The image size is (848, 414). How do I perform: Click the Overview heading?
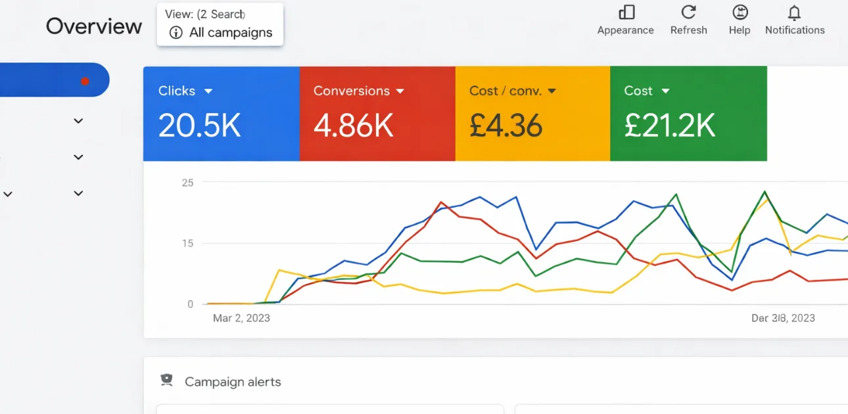pyautogui.click(x=93, y=26)
